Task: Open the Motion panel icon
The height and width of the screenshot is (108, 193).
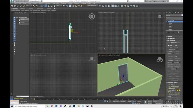Action: pos(176,13)
